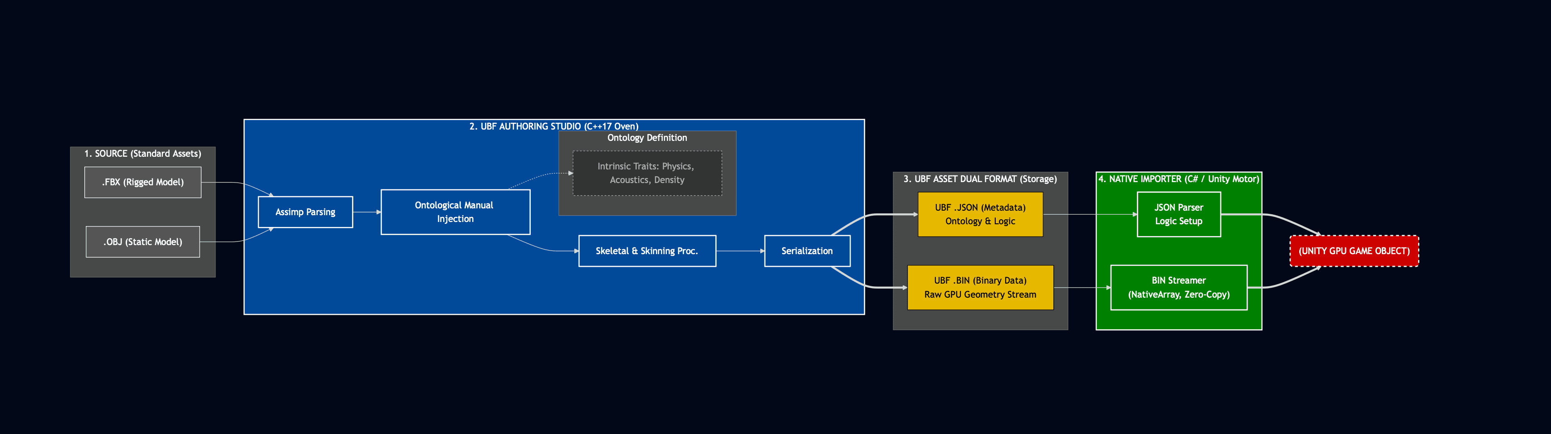
Task: Click the yellow Raw GPU Geometry Stream label
Action: click(980, 294)
